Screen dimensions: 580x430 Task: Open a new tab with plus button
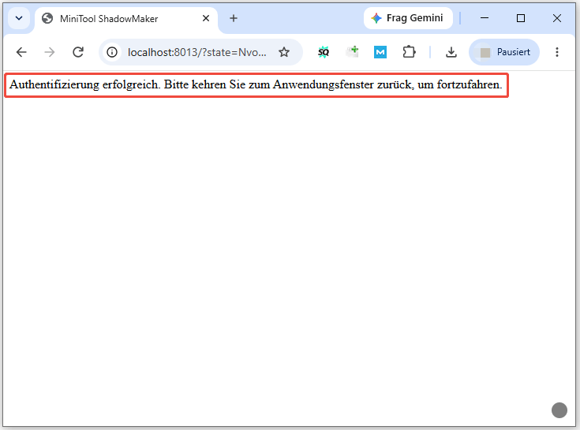pos(234,18)
